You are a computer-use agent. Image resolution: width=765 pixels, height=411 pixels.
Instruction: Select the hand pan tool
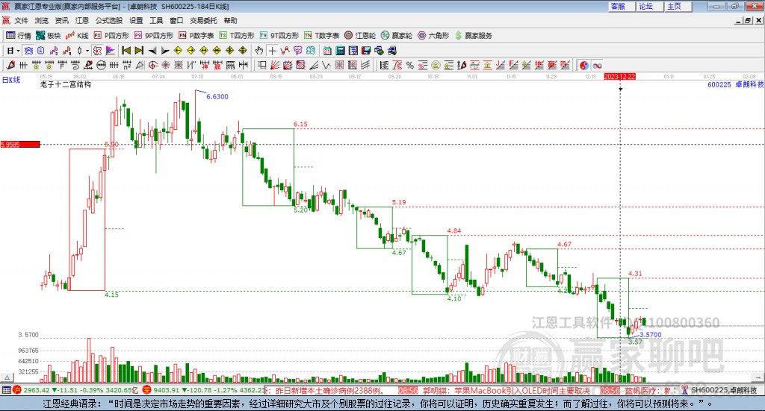(259, 51)
